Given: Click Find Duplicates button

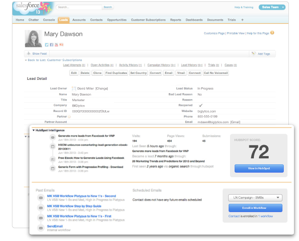Looking at the screenshot, I should click(x=116, y=73).
